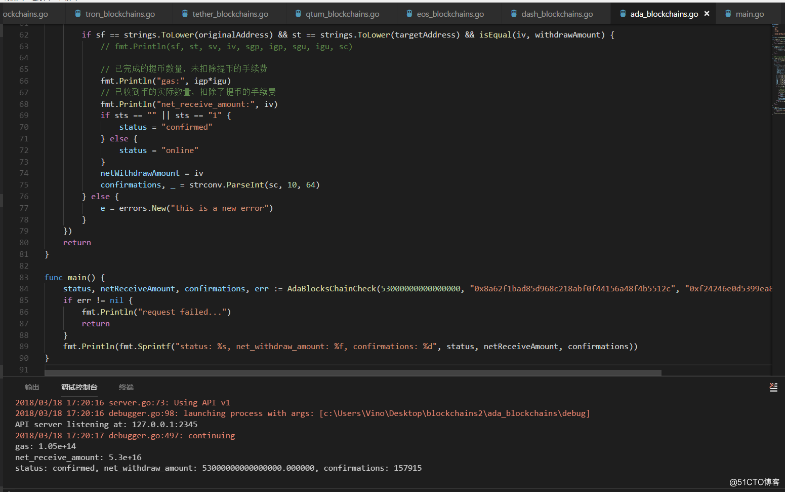
Task: Click the editor horizontal scrollbar
Action: [x=353, y=373]
